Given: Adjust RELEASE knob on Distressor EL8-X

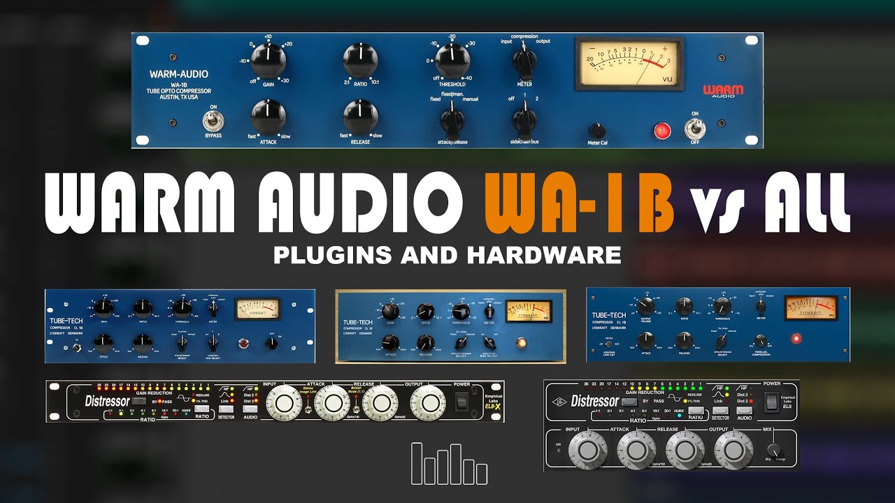Looking at the screenshot, I should pos(380,402).
